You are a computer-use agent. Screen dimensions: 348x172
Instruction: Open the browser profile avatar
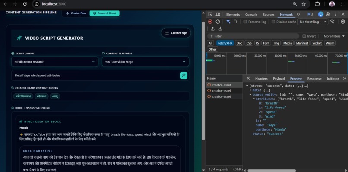click(x=332, y=4)
